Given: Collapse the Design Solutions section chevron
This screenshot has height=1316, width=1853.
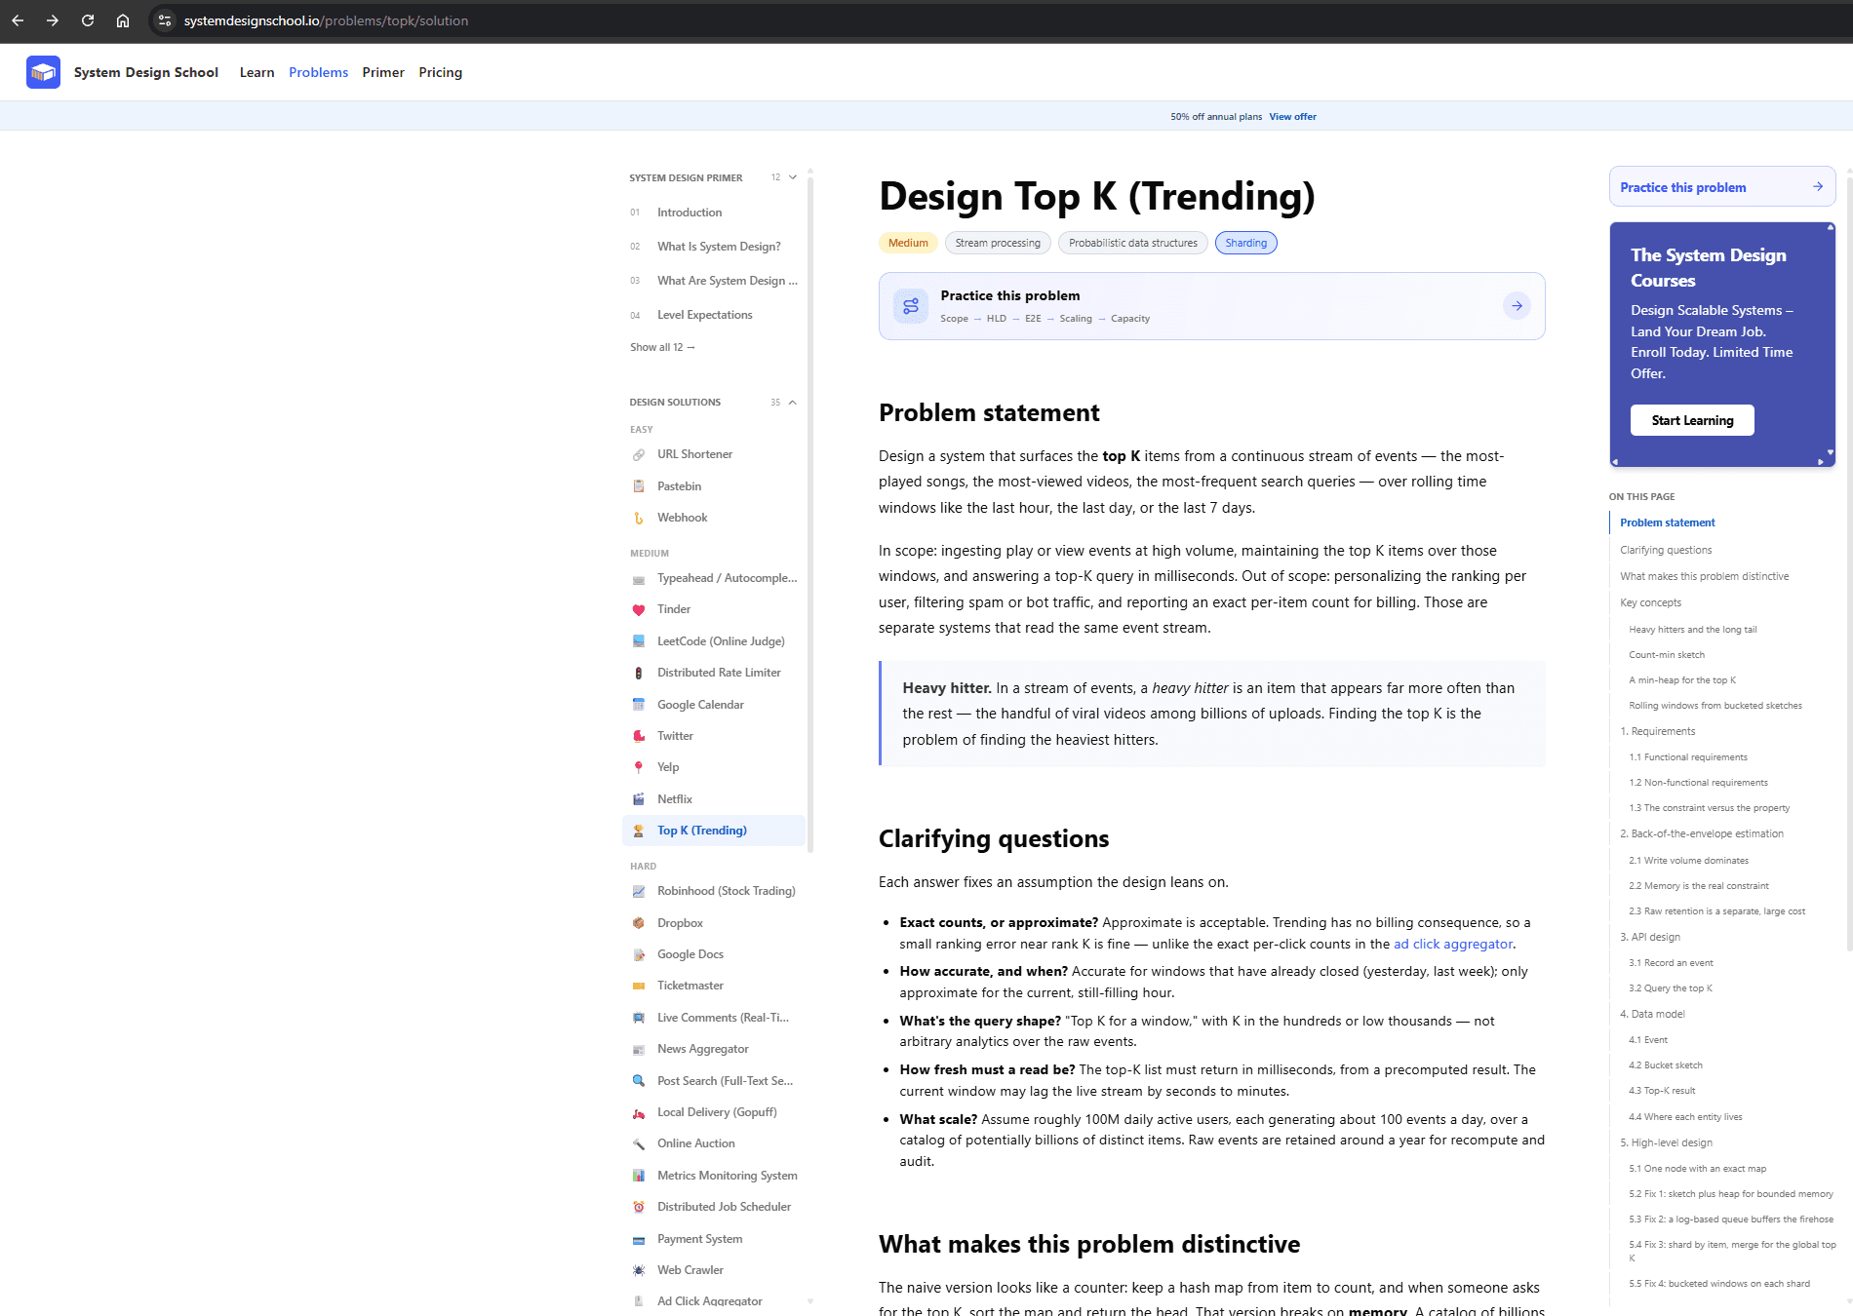Looking at the screenshot, I should (793, 402).
